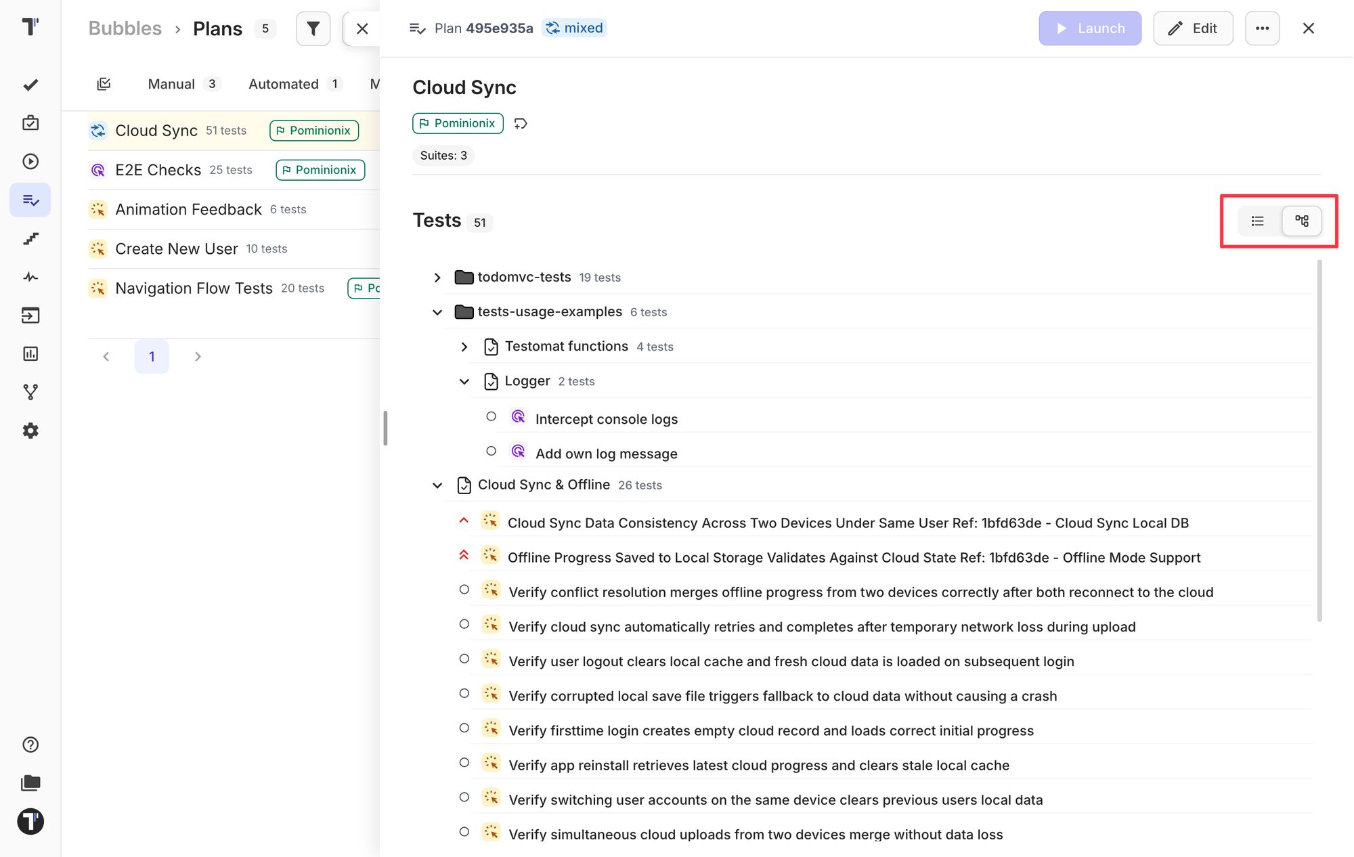Image resolution: width=1354 pixels, height=857 pixels.
Task: Click the Cloud Sync plan mixed icon
Action: 98,131
